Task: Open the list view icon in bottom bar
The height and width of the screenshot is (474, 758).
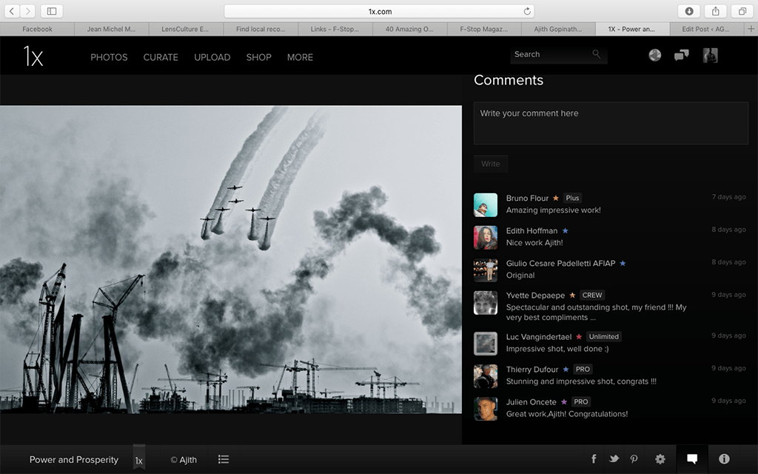Action: 224,459
